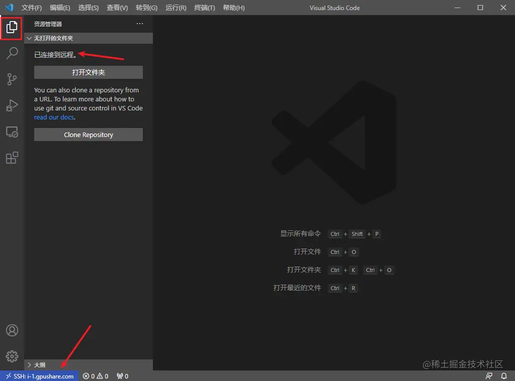The height and width of the screenshot is (381, 515).
Task: Open the Accounts icon in activity bar
Action: pyautogui.click(x=12, y=330)
